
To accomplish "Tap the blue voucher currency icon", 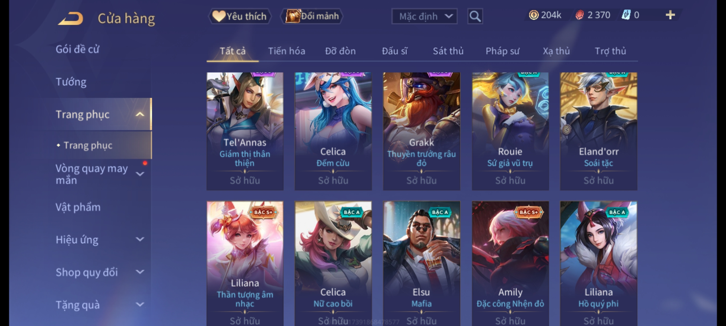I will [x=626, y=15].
